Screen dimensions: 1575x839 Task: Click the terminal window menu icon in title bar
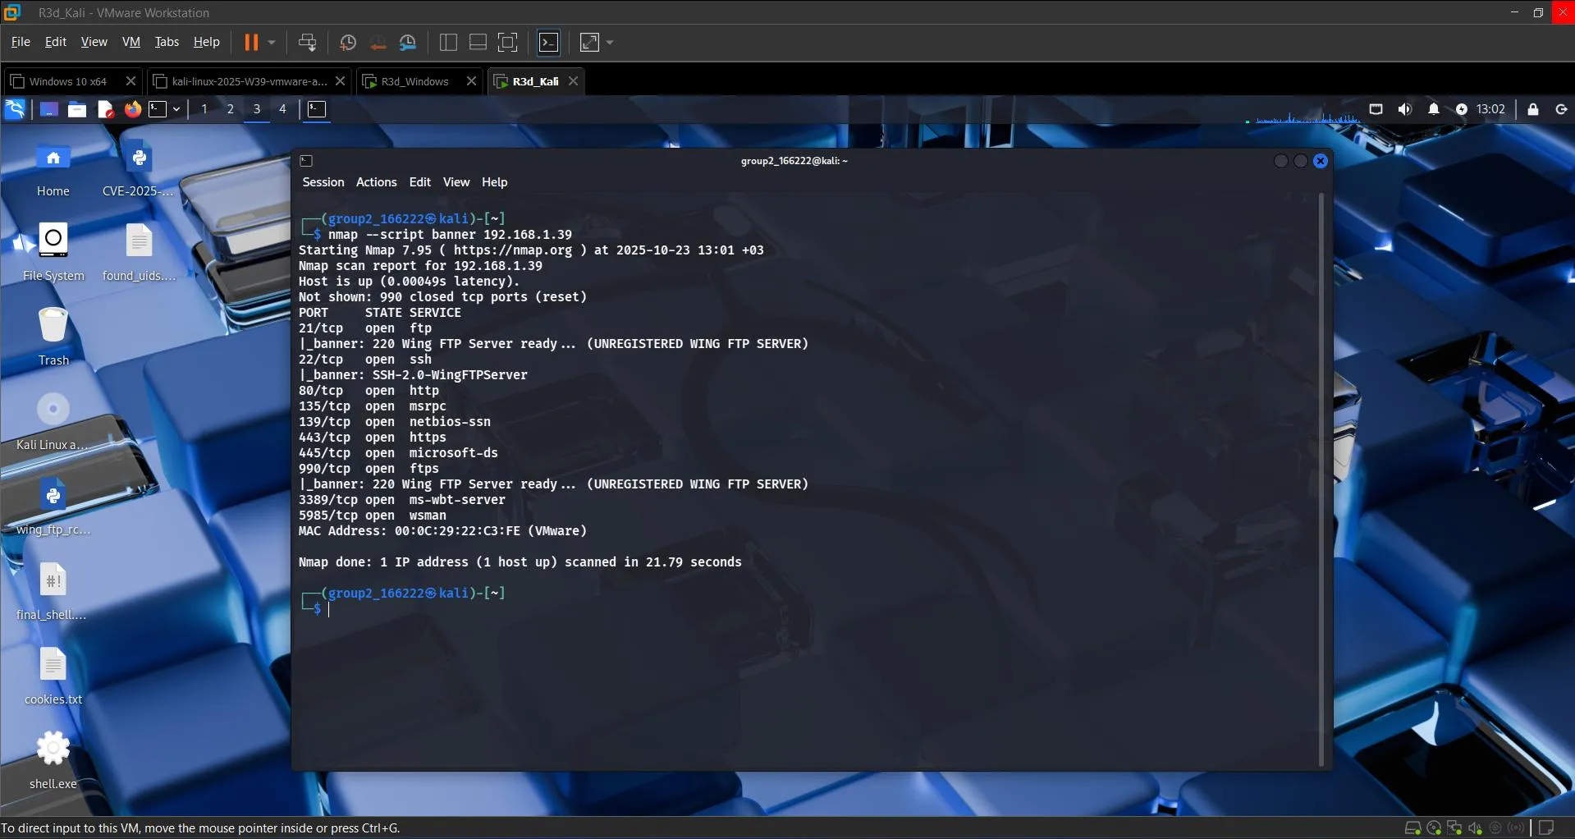click(306, 161)
